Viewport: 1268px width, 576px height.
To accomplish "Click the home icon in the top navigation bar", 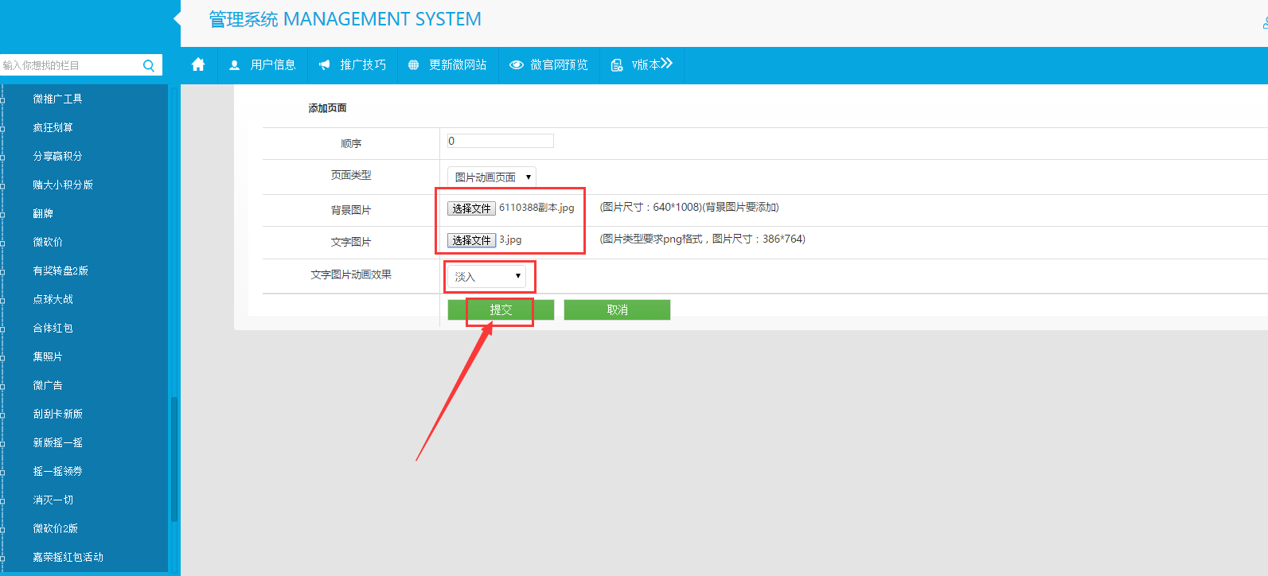I will [198, 64].
